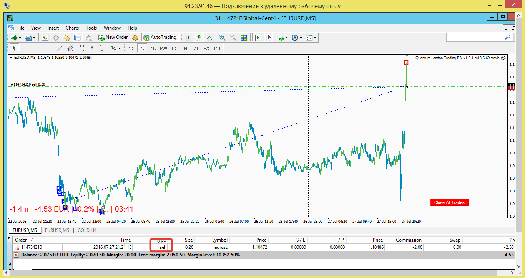Toggle the AutoTrading button
Image resolution: width=525 pixels, height=278 pixels.
tap(159, 38)
